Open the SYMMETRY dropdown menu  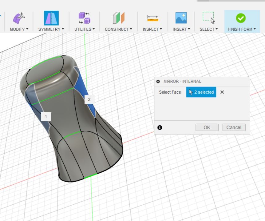tap(51, 29)
